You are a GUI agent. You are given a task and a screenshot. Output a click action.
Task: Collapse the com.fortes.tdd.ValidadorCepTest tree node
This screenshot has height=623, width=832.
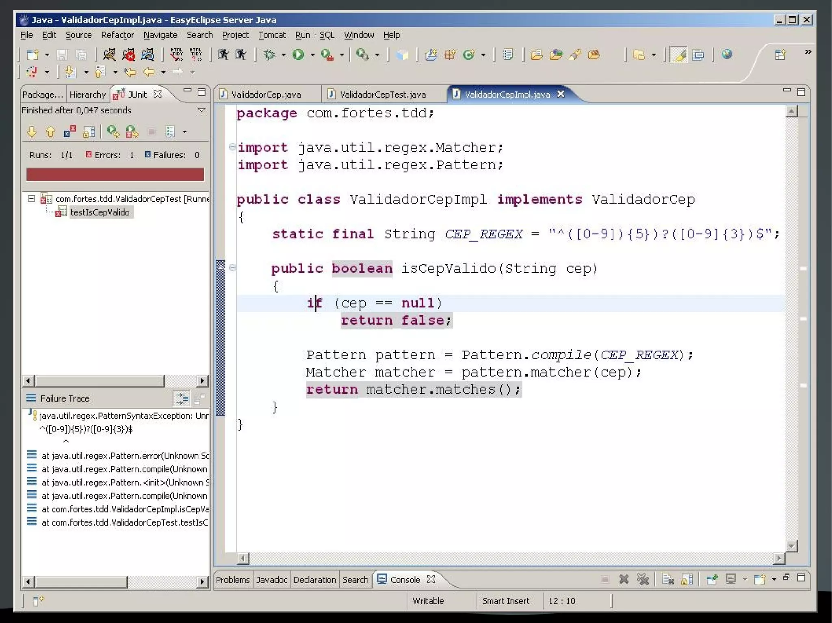[31, 199]
